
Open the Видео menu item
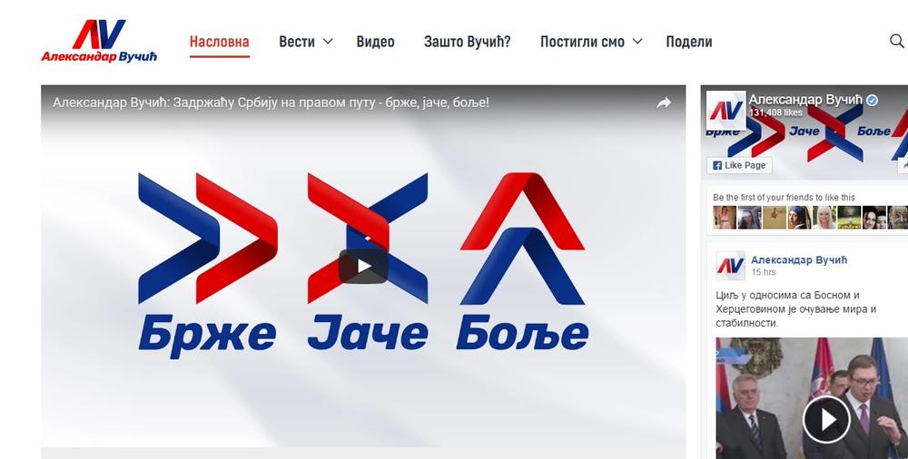pyautogui.click(x=375, y=42)
